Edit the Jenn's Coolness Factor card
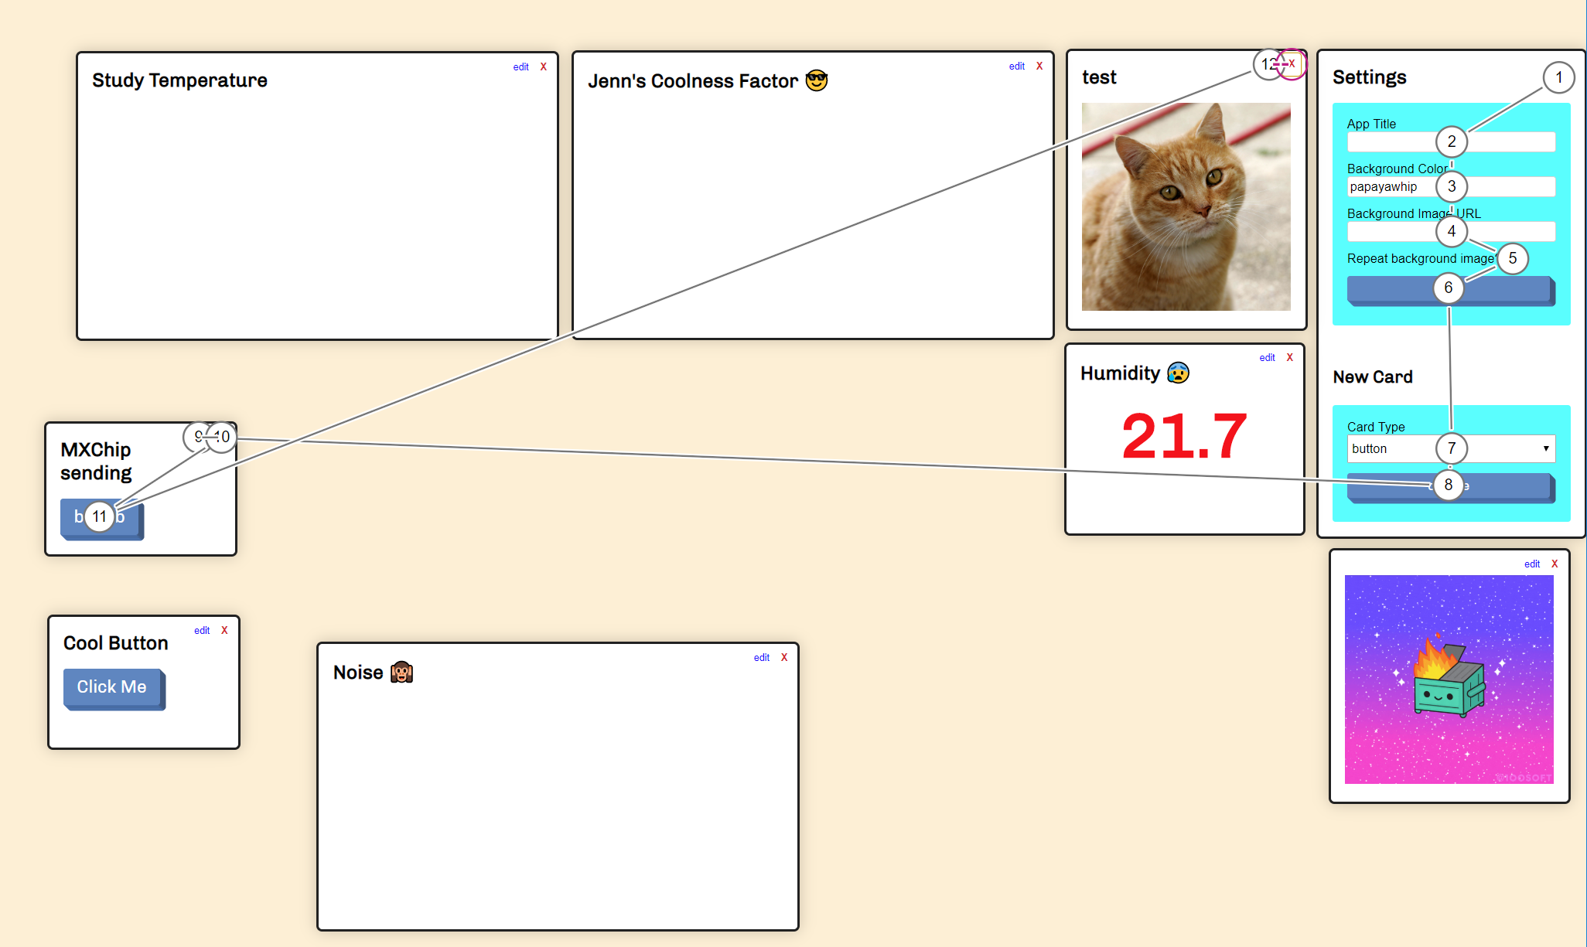The height and width of the screenshot is (947, 1587). coord(1016,66)
